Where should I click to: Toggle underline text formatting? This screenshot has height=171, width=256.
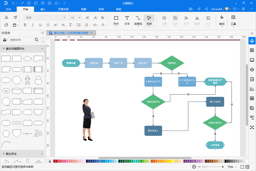(40, 25)
